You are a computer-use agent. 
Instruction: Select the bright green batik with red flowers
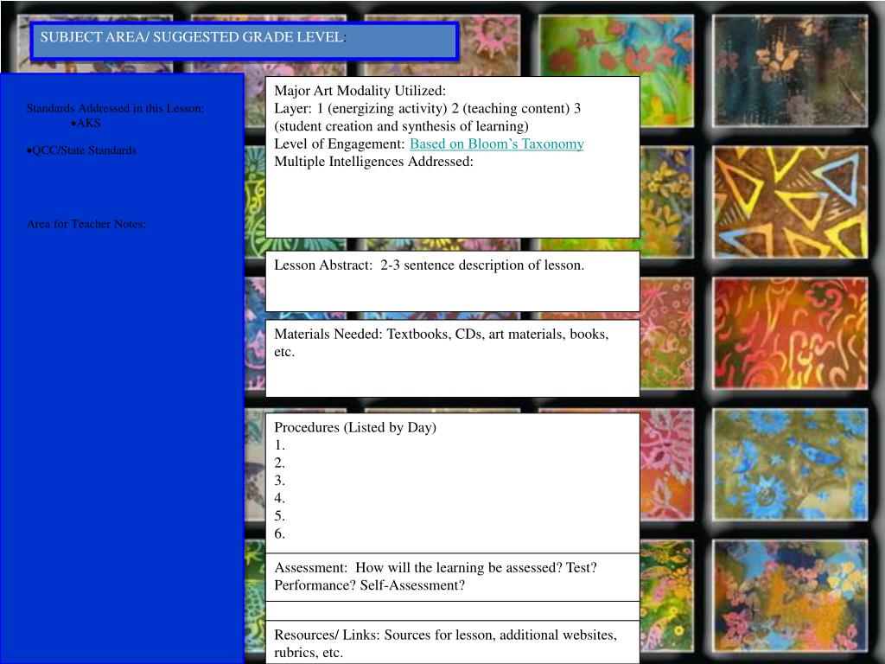click(x=616, y=47)
